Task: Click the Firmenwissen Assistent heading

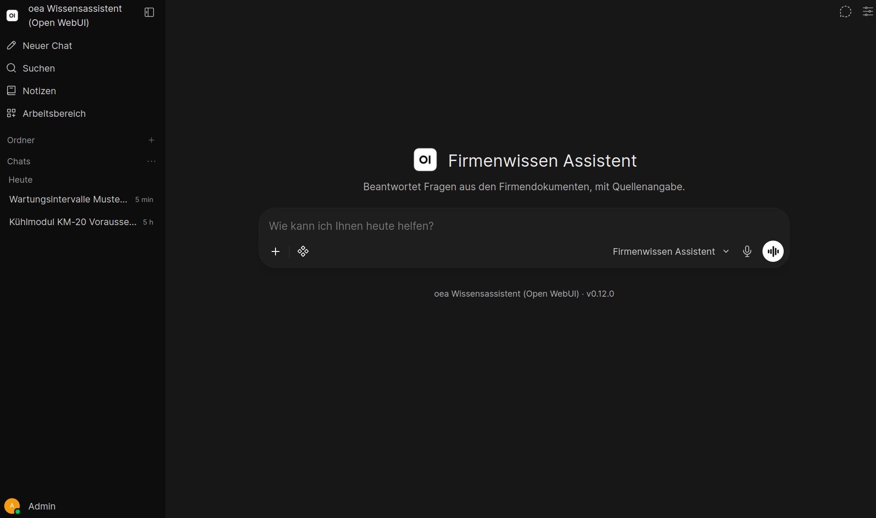Action: [x=542, y=161]
